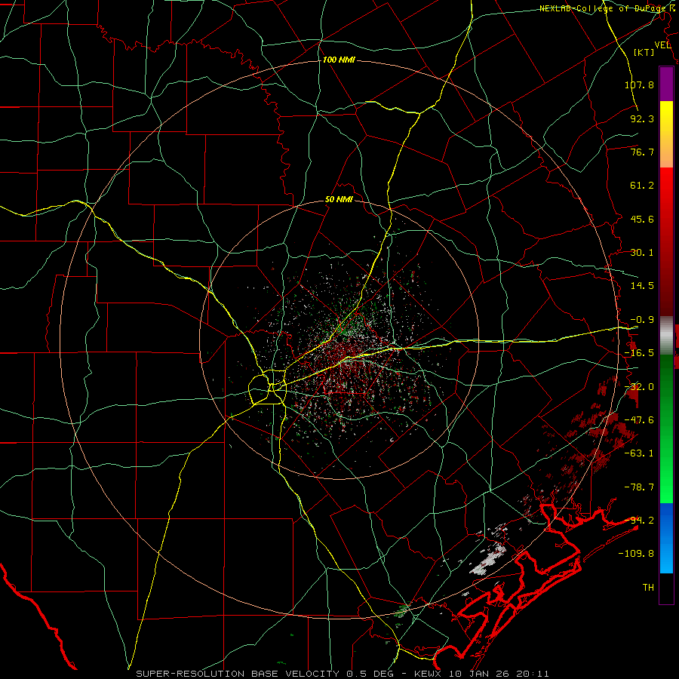Viewport: 679px width, 679px height.
Task: Click the TH threshold label
Action: click(x=648, y=588)
